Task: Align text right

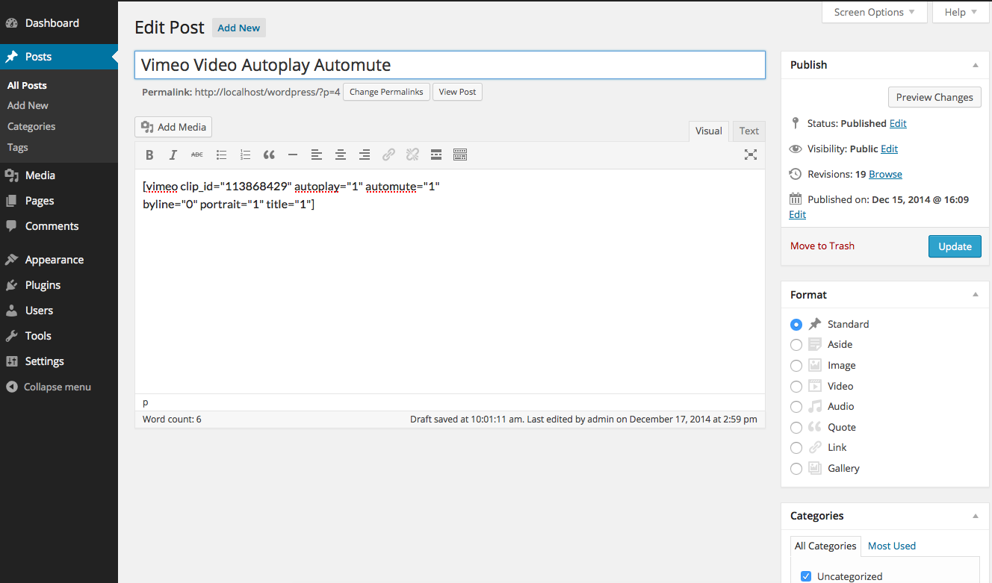Action: pos(365,155)
